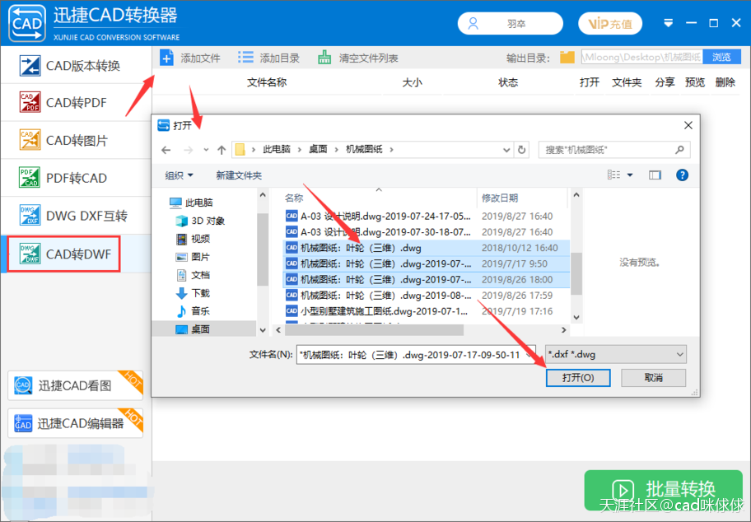Open the view mode dropdown arrow
Image resolution: width=751 pixels, height=522 pixels.
(x=630, y=175)
